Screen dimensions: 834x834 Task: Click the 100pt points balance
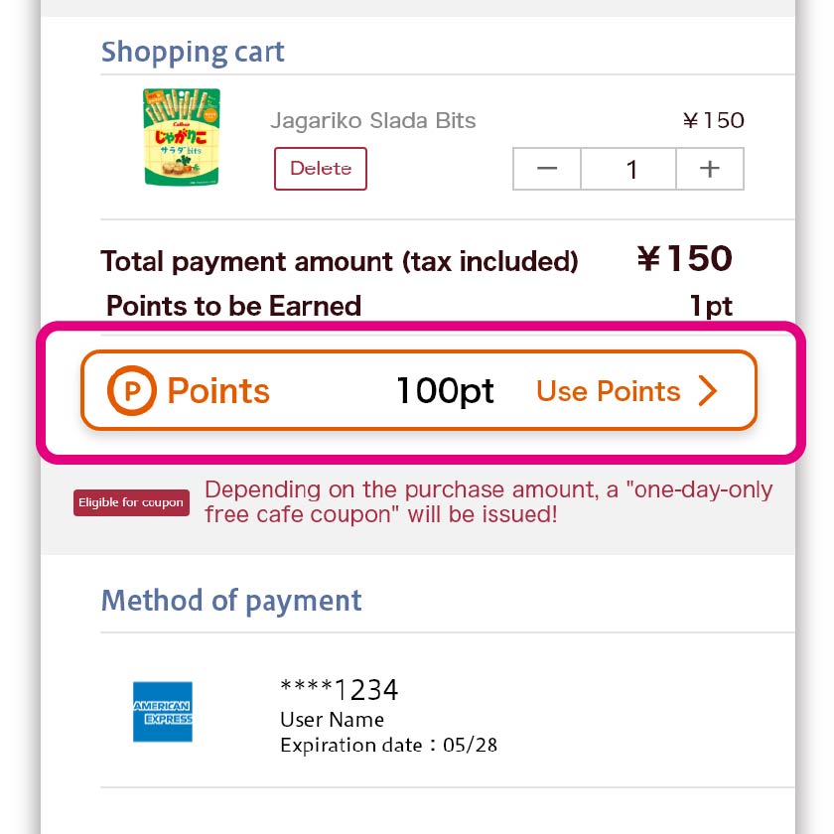445,391
